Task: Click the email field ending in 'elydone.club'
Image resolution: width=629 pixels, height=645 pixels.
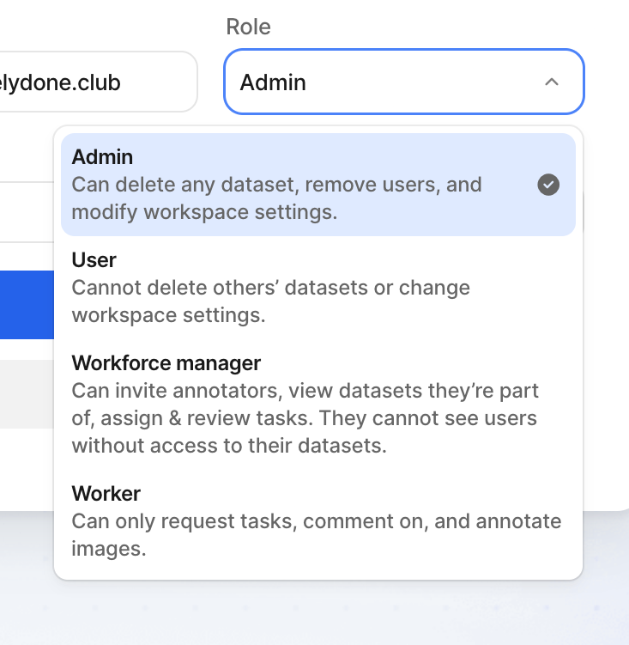Action: pyautogui.click(x=94, y=82)
